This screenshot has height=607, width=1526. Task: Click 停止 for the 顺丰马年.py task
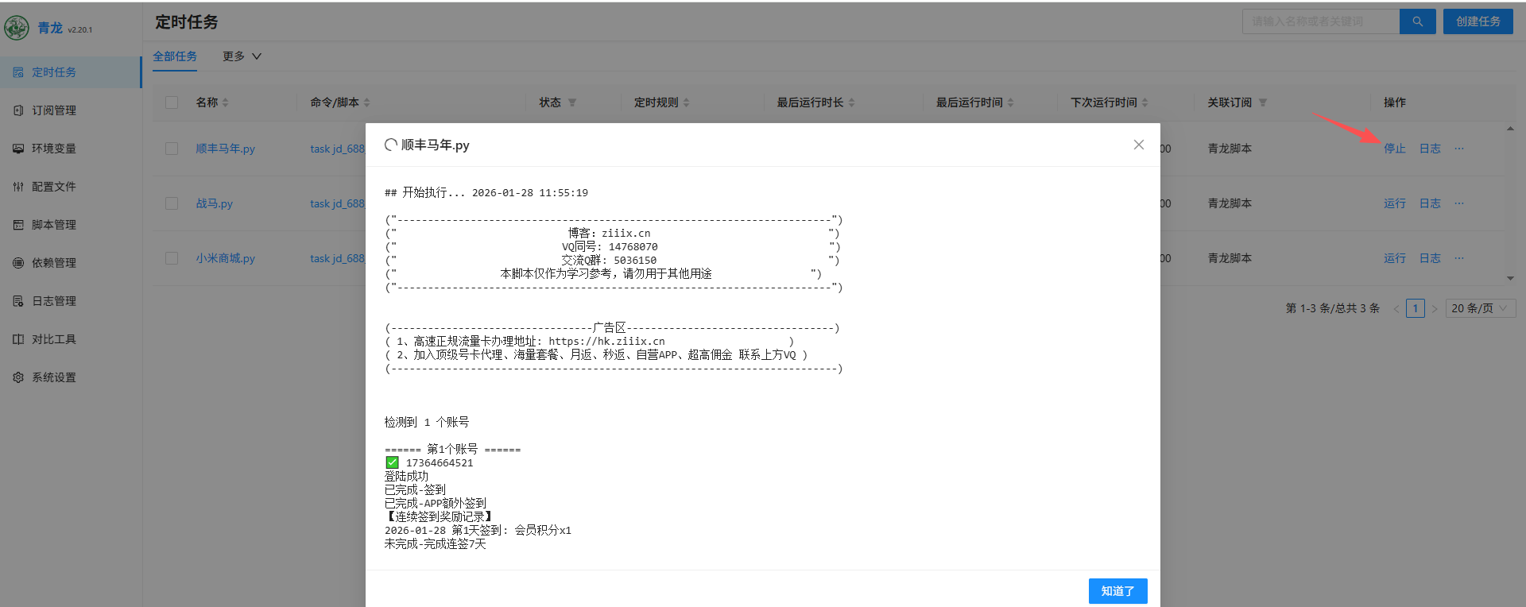1394,149
